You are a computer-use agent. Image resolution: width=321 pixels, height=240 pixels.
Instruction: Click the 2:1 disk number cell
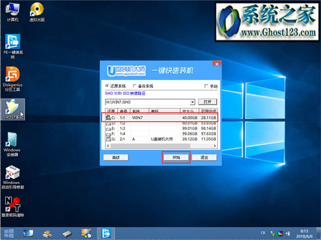pos(123,139)
